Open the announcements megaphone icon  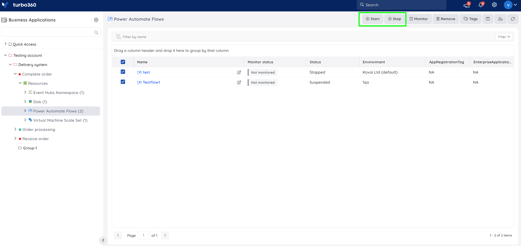(467, 5)
